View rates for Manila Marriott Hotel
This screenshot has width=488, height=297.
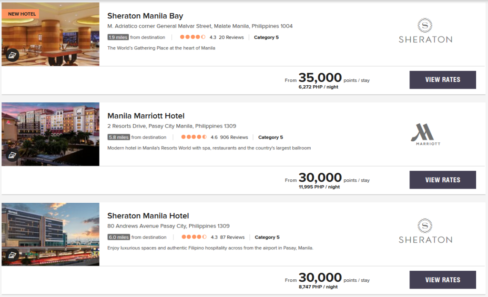coord(442,180)
